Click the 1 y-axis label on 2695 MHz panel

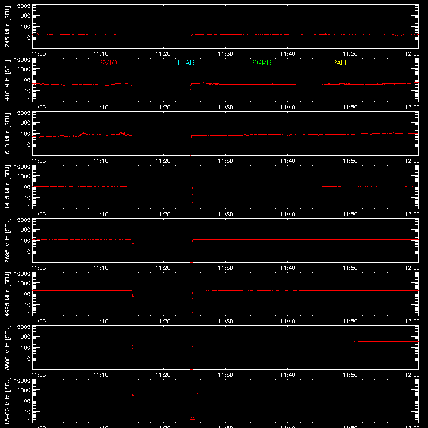pyautogui.click(x=29, y=261)
